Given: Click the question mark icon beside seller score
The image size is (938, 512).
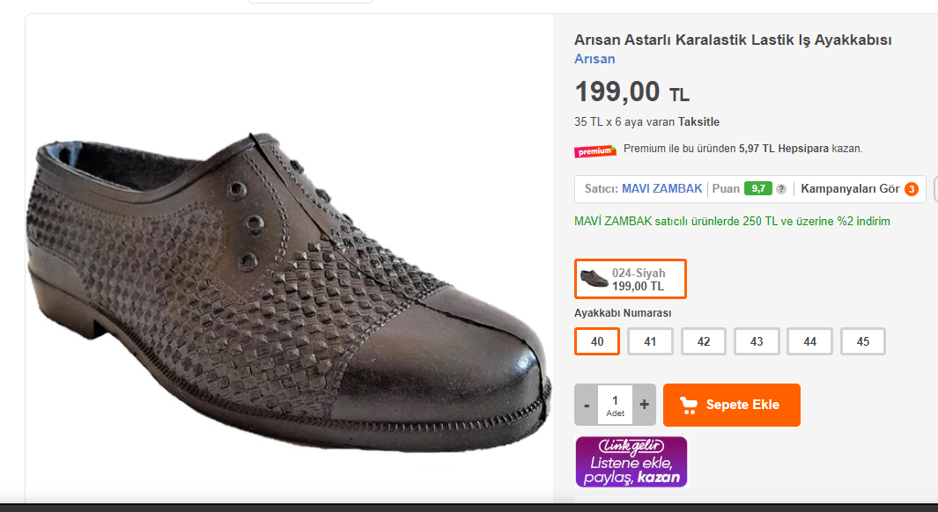Looking at the screenshot, I should (781, 189).
